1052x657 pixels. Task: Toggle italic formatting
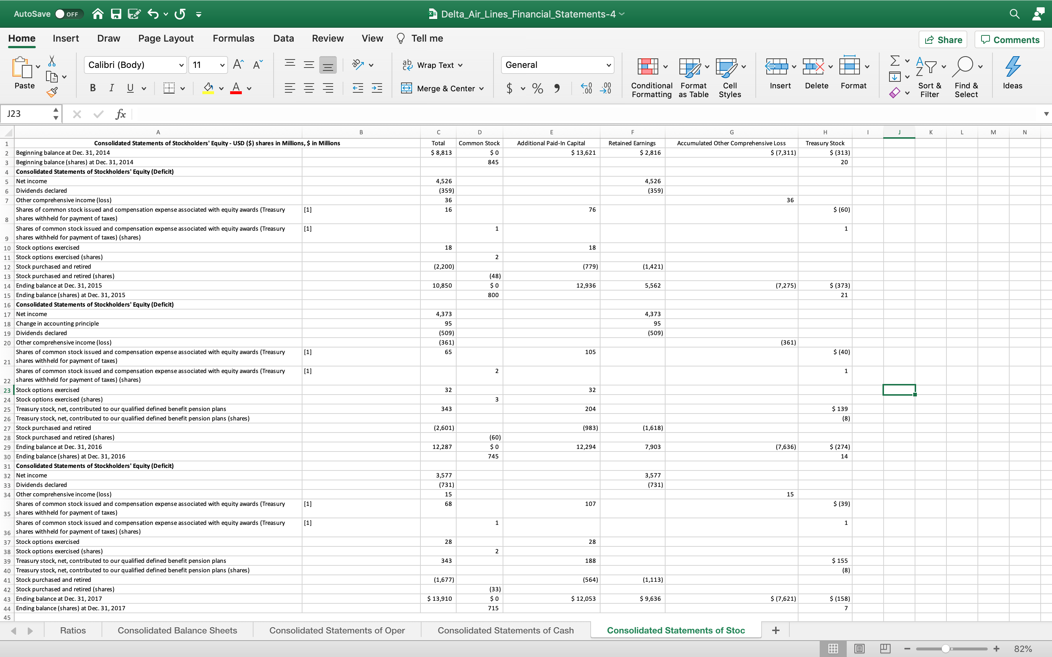click(111, 88)
